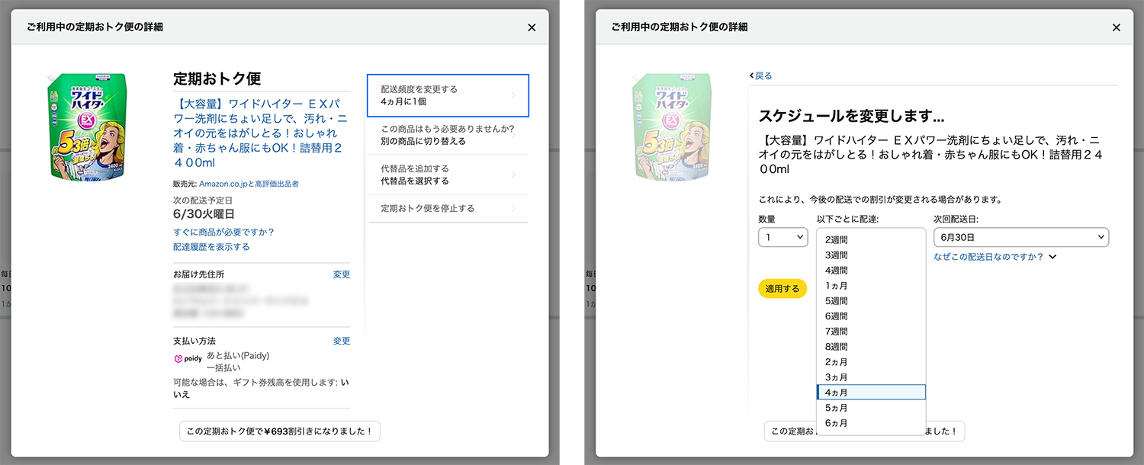Screen dimensions: 1144x465
Task: Select 2週間 delivery interval
Action: (x=871, y=239)
